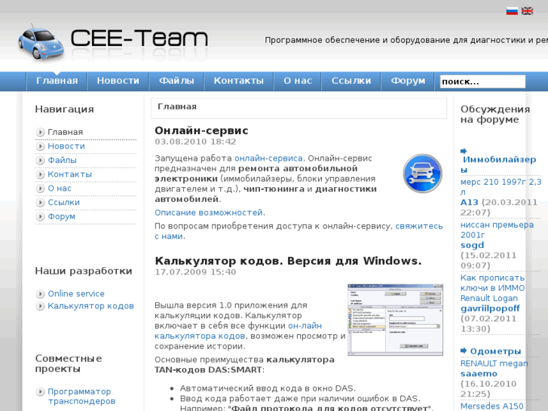Screen dimensions: 548x411
Task: Follow the онлайн-сервиса link in article
Action: pyautogui.click(x=268, y=158)
